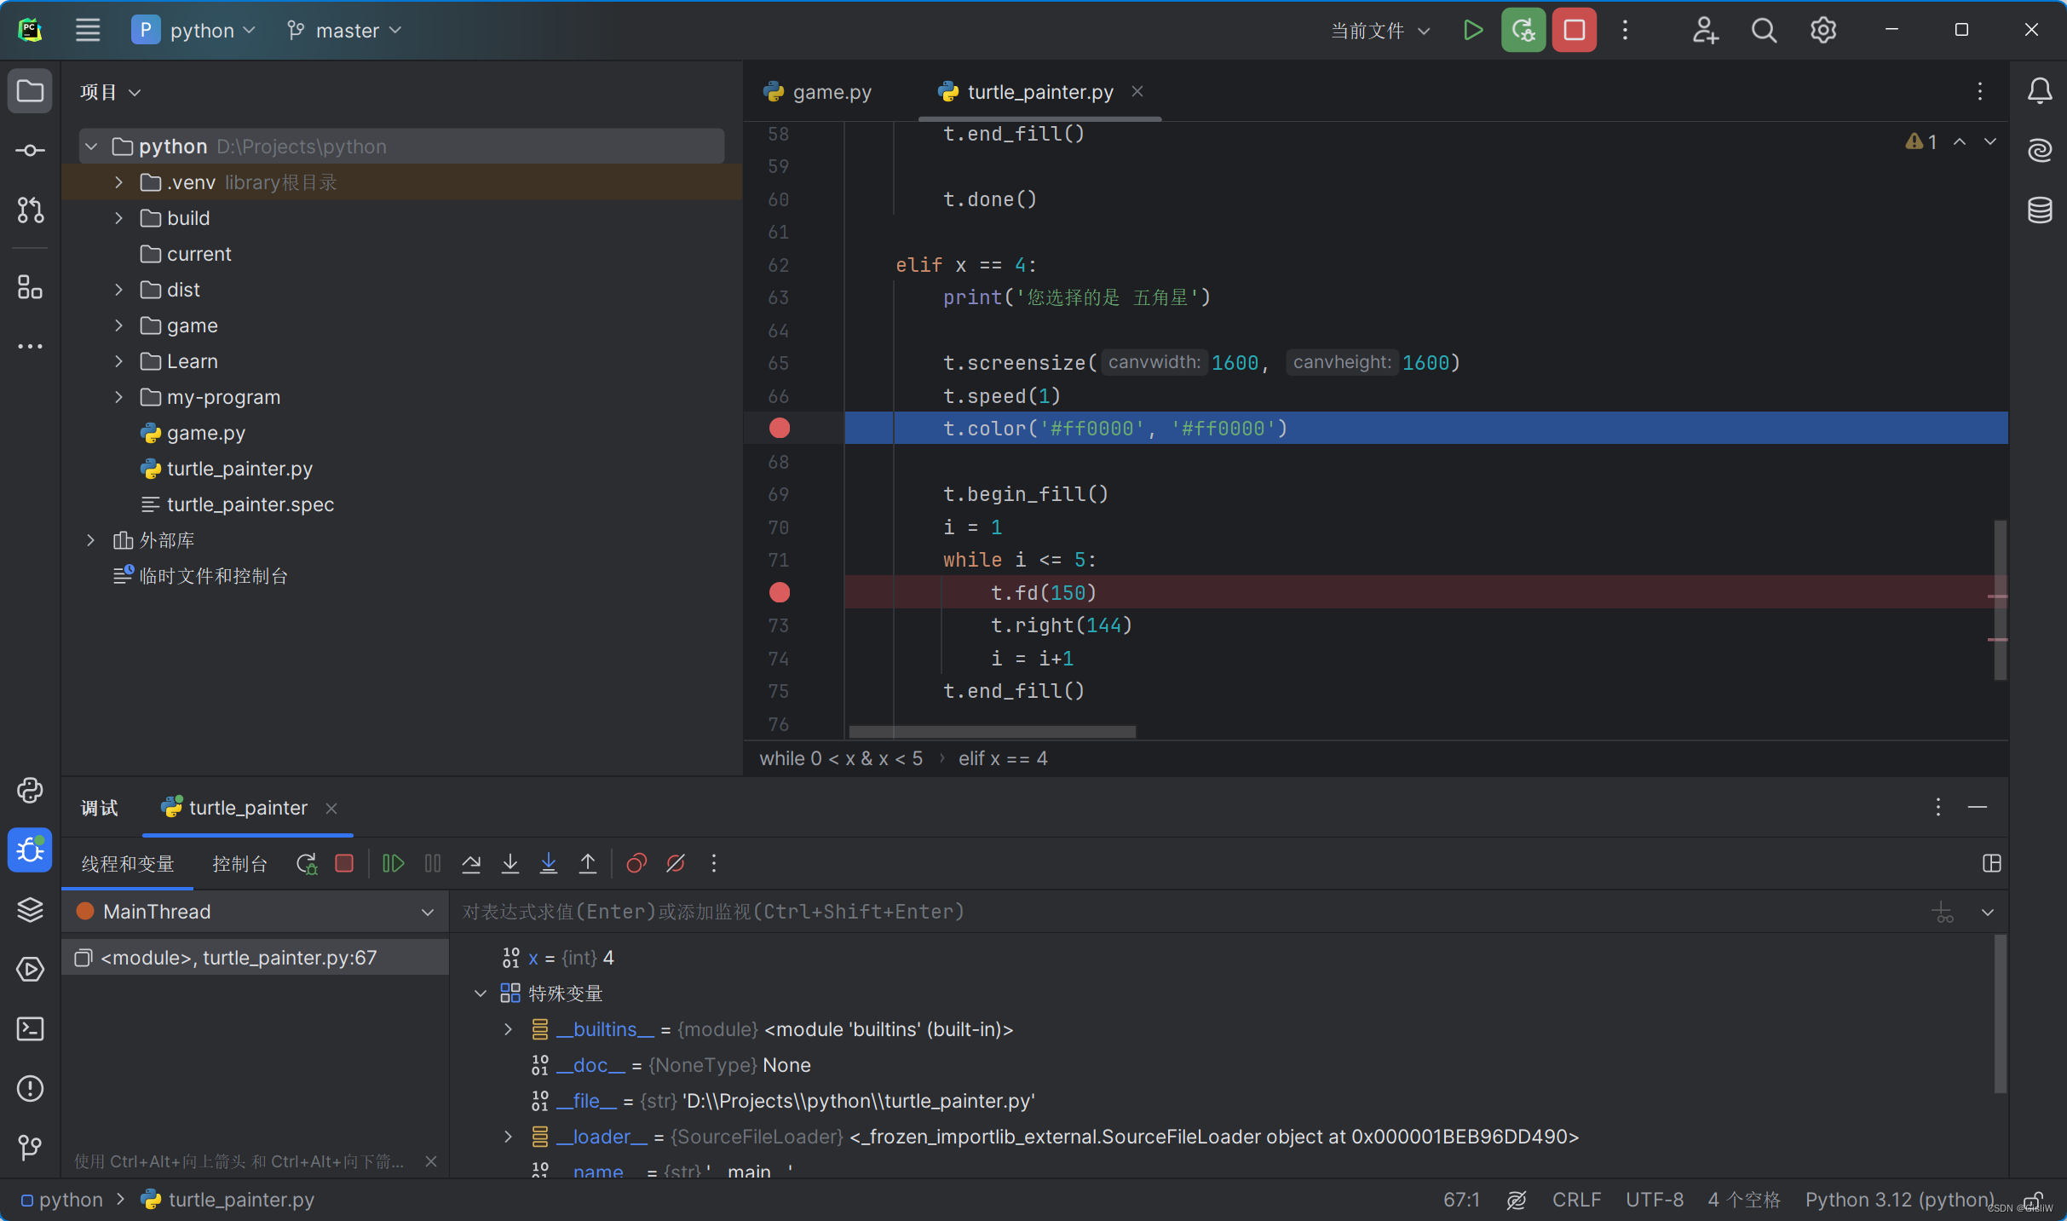Open the Git tool window at bottom left

click(x=30, y=1148)
